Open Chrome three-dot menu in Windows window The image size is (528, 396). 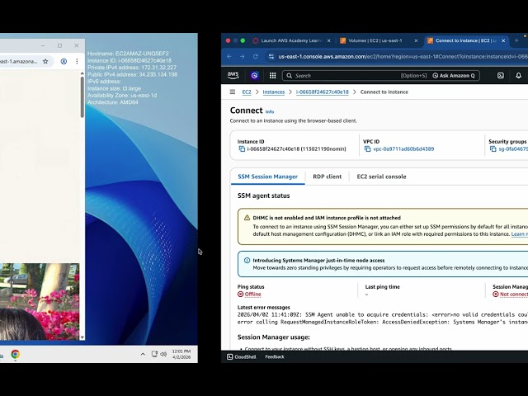[x=77, y=61]
